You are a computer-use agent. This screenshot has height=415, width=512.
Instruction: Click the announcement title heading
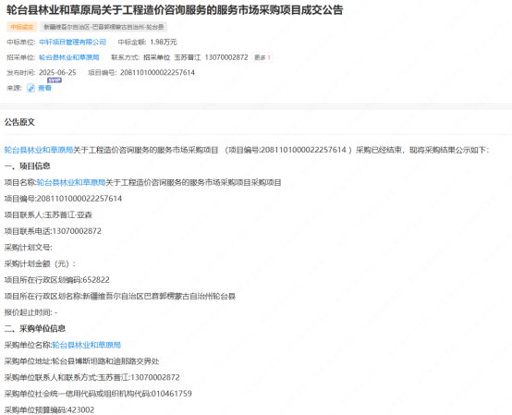coord(175,10)
